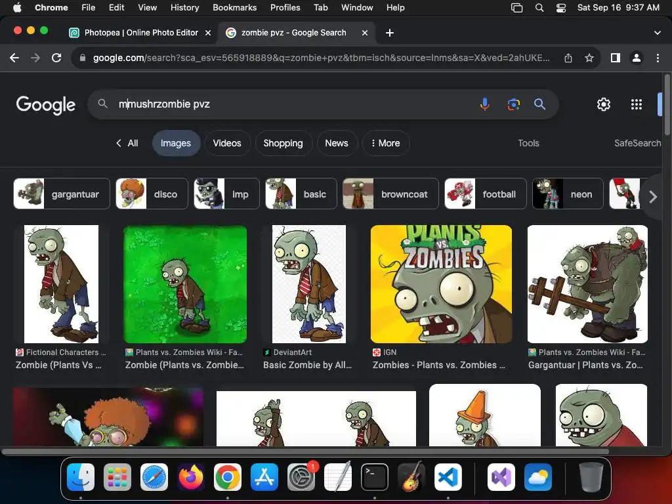Open the Gargantuar image result

pos(587,283)
